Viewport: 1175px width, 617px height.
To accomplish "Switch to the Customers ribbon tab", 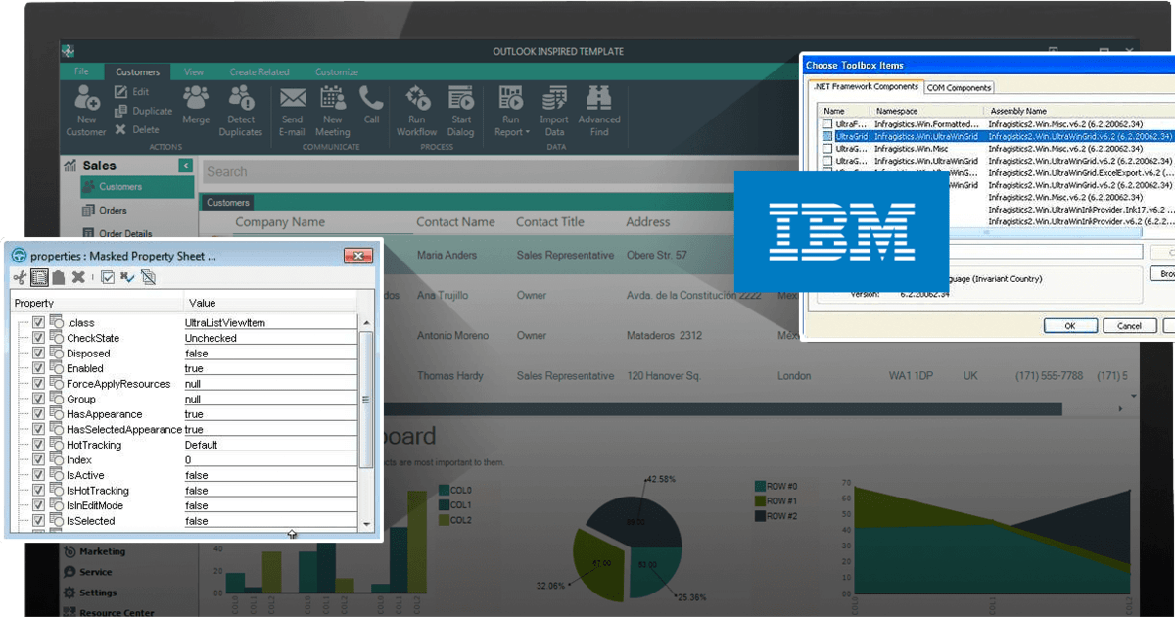I will tap(137, 71).
